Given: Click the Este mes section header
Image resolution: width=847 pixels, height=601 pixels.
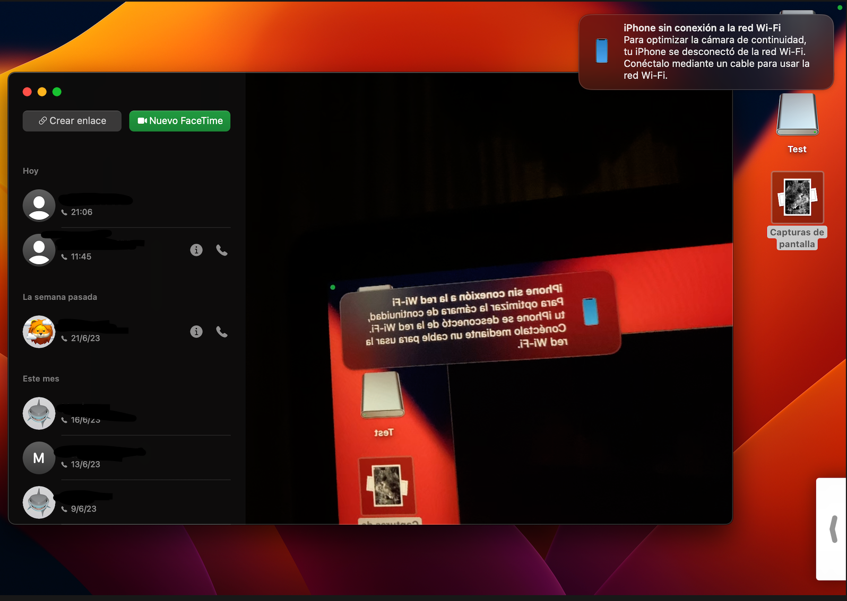Looking at the screenshot, I should tap(41, 378).
